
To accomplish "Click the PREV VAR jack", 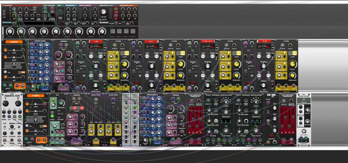I will coord(71,23).
